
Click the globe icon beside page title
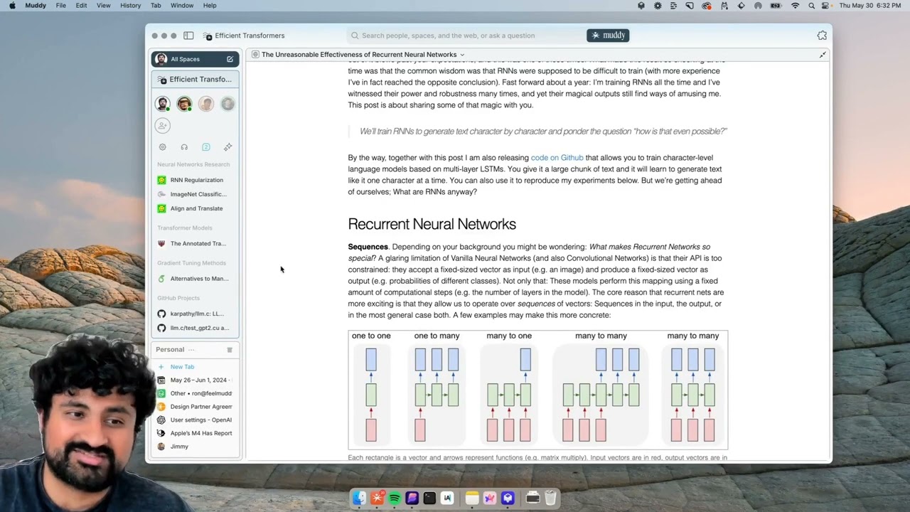(255, 55)
